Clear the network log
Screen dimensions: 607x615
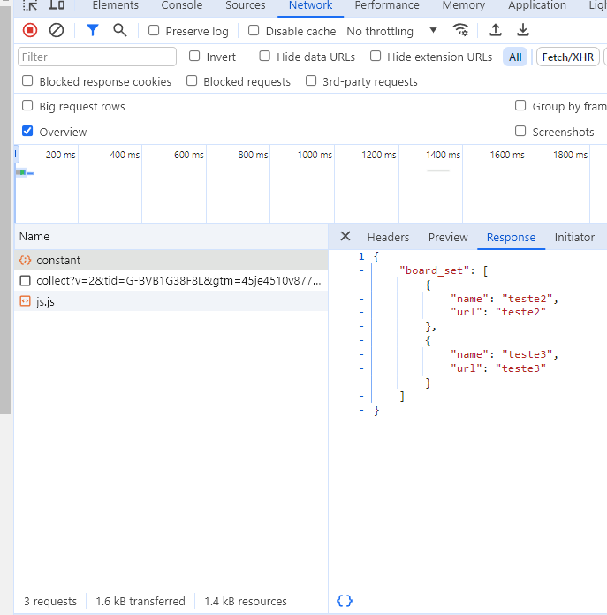[x=57, y=30]
